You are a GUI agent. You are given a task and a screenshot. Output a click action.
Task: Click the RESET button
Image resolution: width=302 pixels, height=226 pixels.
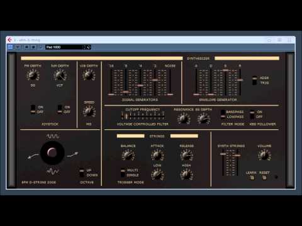[264, 178]
